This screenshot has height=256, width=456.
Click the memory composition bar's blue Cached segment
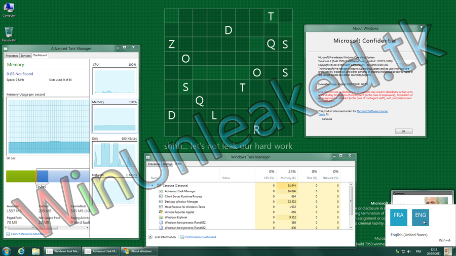point(43,177)
